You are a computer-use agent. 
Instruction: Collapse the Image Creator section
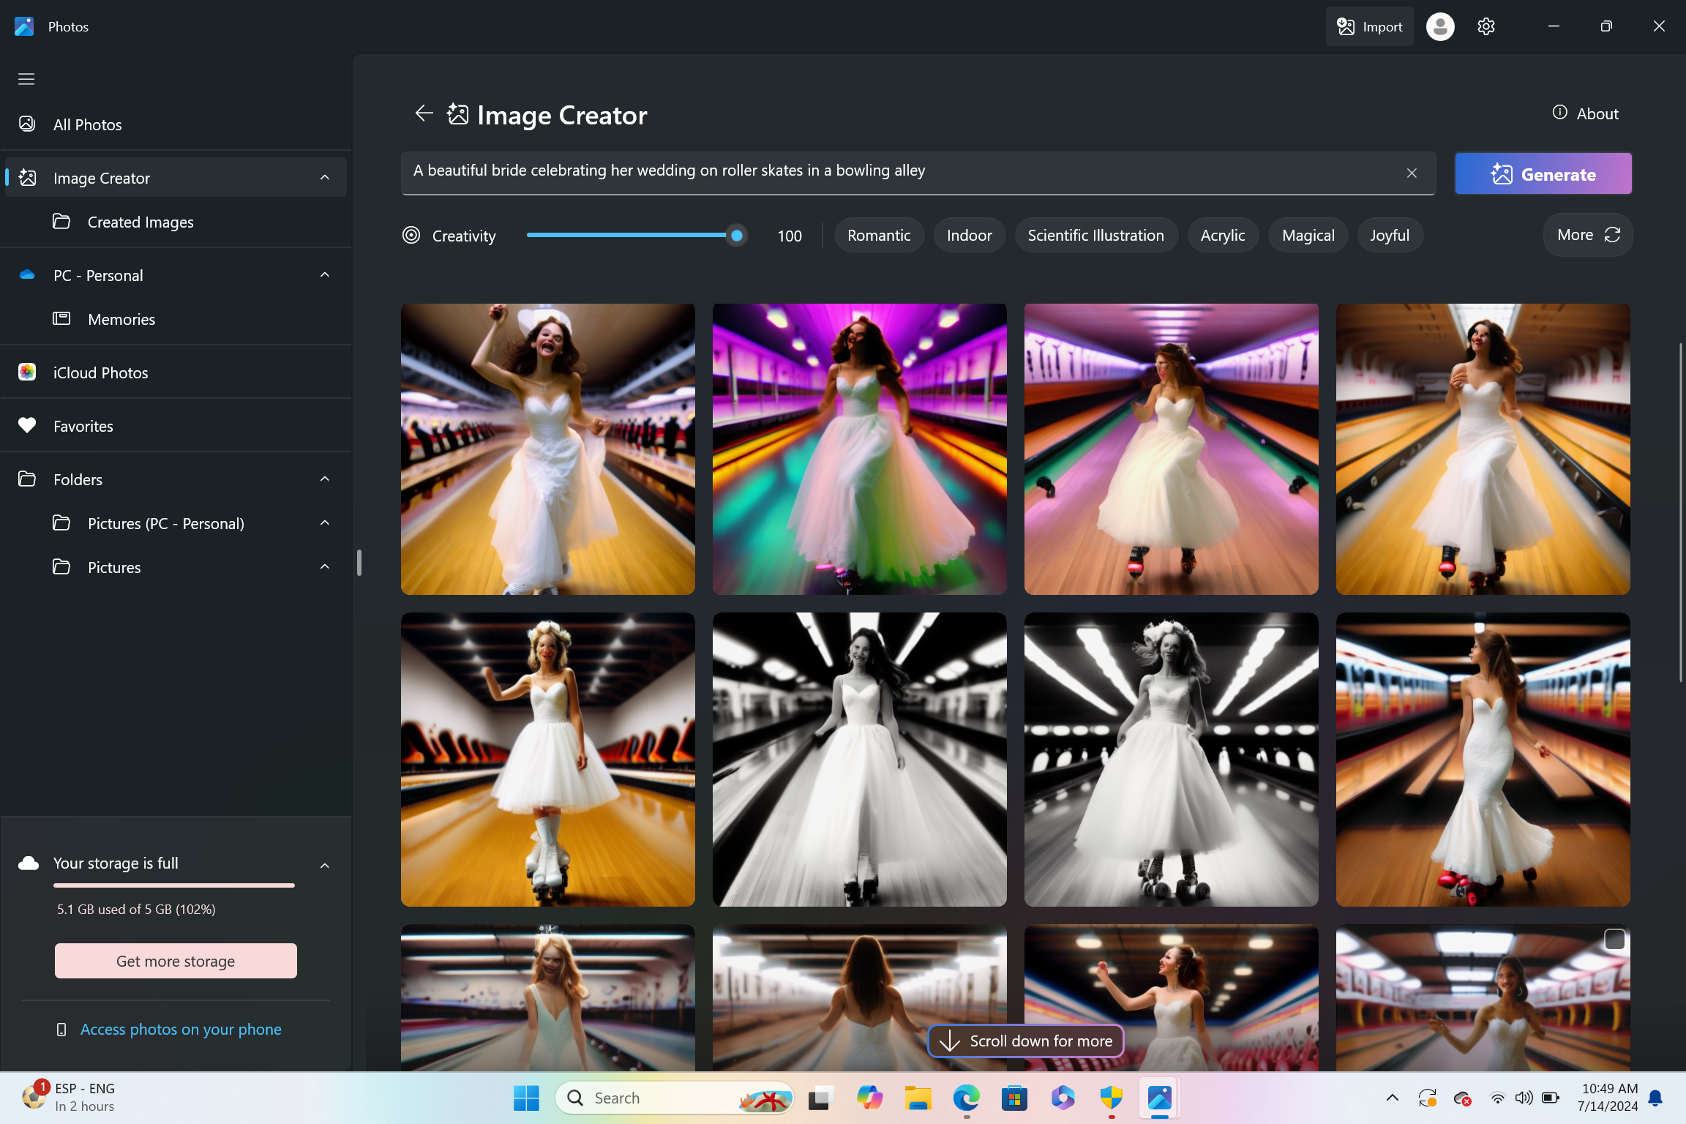click(325, 178)
